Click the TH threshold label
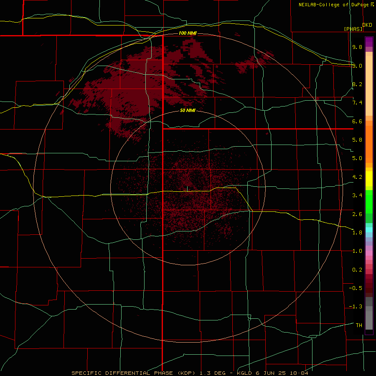Image resolution: width=376 pixels, height=376 pixels. tap(359, 325)
